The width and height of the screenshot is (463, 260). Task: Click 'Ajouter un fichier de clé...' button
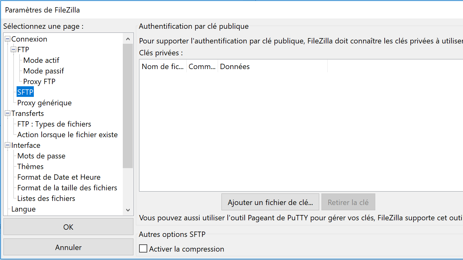coord(270,202)
